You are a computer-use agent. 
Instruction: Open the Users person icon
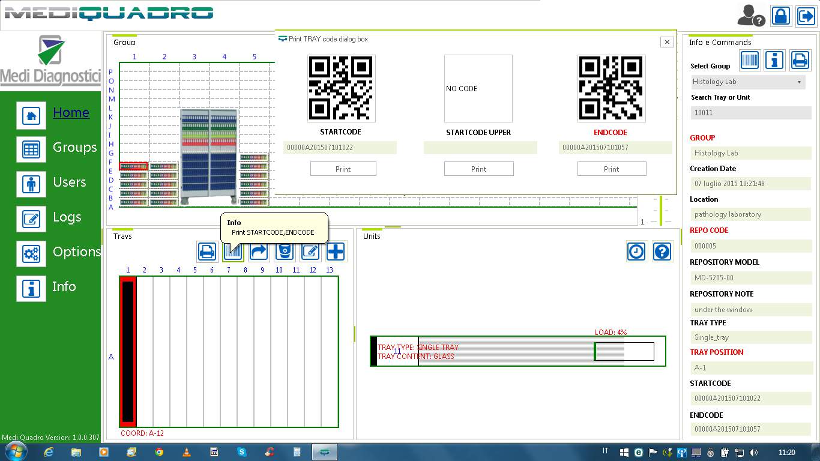coord(31,184)
